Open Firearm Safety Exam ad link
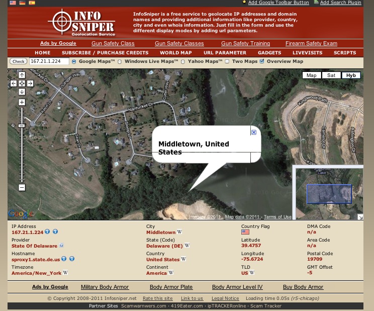 (x=312, y=43)
